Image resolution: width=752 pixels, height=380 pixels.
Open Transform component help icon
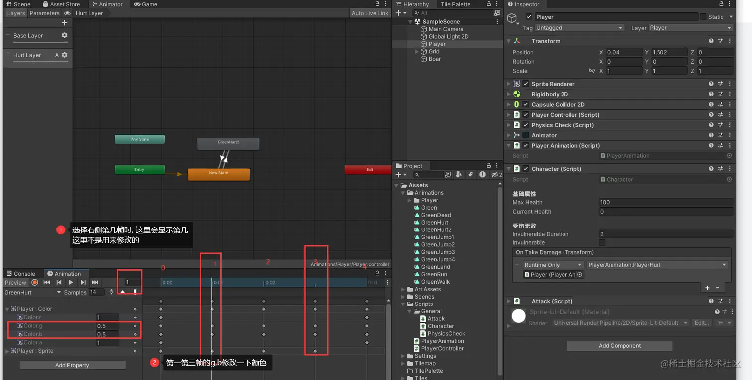tap(711, 41)
